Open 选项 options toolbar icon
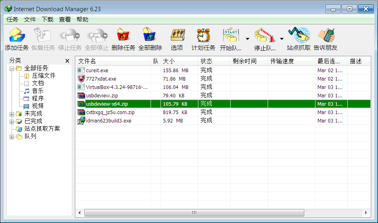Viewport: 378px width, 223px height. [177, 35]
